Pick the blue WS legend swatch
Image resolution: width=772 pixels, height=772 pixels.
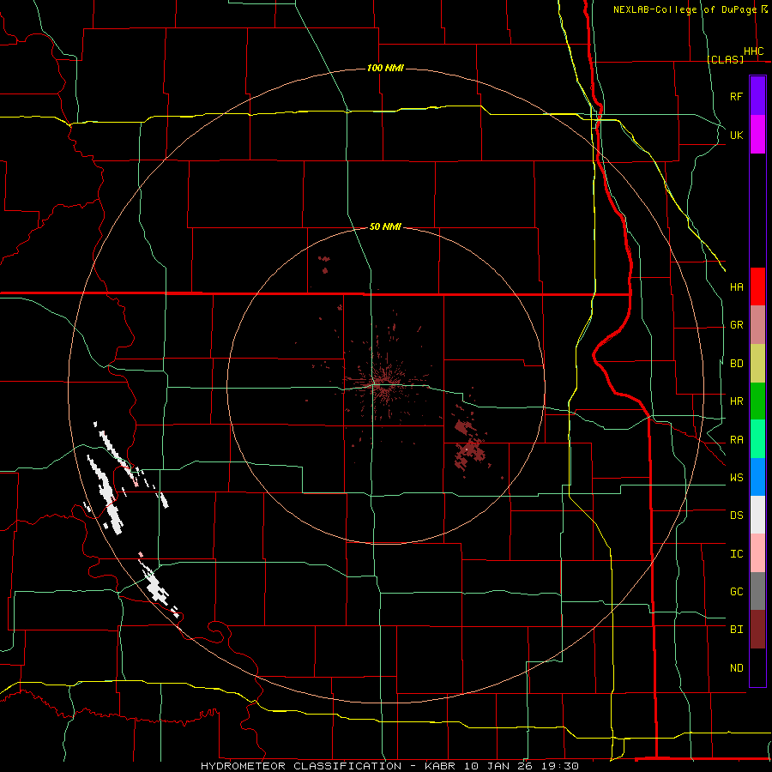point(757,477)
